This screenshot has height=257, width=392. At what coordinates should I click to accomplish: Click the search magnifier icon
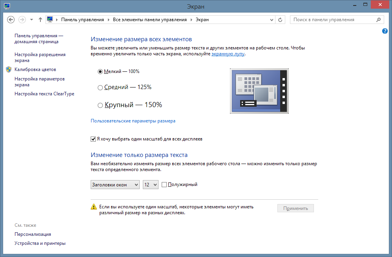(x=379, y=20)
